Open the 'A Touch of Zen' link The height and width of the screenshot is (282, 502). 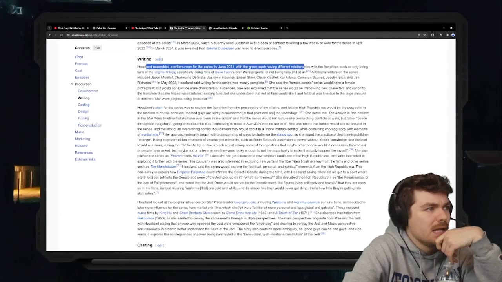click(x=287, y=213)
